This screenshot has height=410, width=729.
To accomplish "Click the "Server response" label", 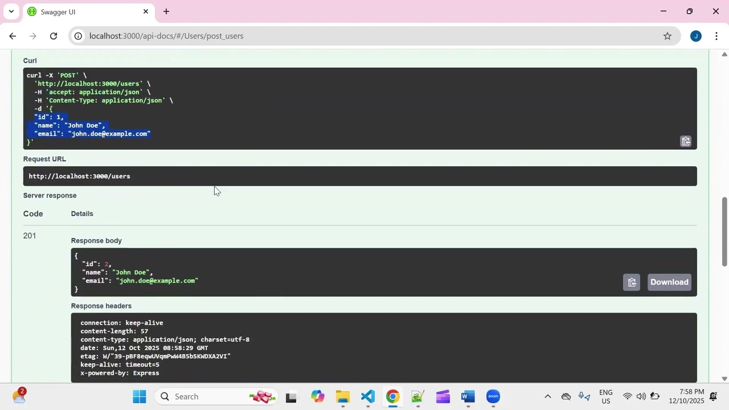I will [x=50, y=195].
